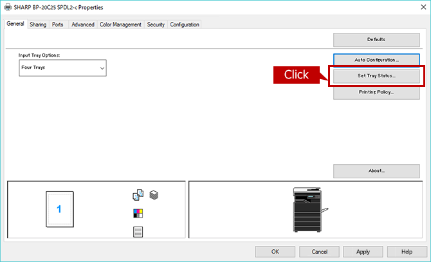The image size is (431, 262).
Task: Open the Ports tab
Action: click(x=58, y=24)
